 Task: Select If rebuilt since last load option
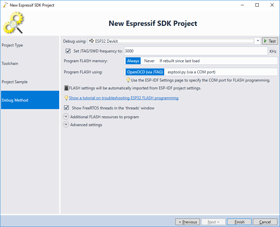180,61
